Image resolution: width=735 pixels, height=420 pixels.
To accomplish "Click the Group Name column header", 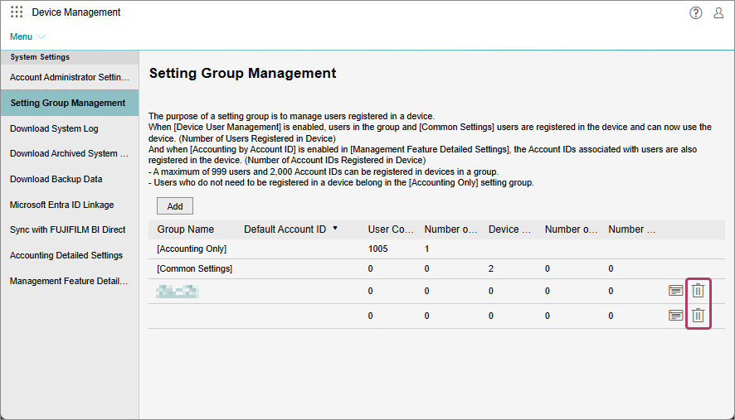I will click(x=186, y=229).
